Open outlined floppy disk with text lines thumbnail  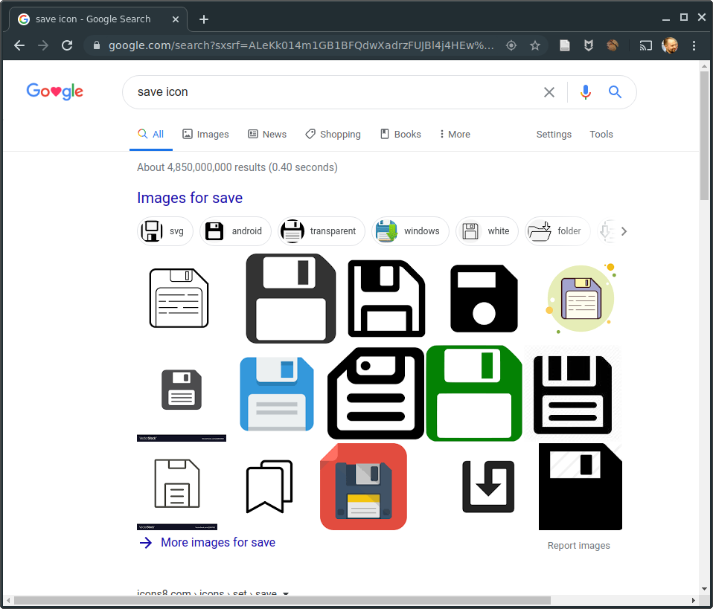(179, 298)
